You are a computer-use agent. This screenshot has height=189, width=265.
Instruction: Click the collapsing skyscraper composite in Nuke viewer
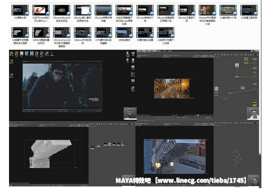(174, 156)
